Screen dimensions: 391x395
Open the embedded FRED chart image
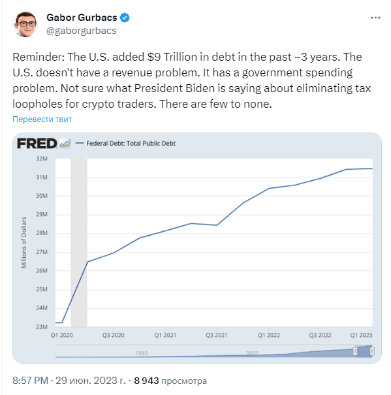coord(197,248)
